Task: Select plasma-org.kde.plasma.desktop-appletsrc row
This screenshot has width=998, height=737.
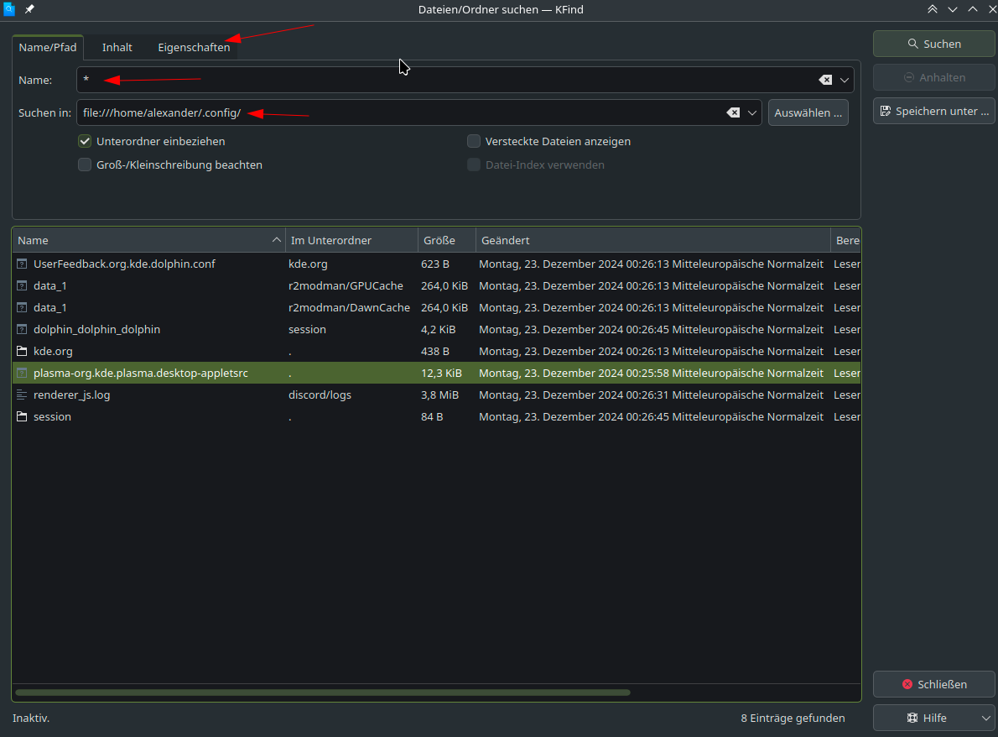Action: pyautogui.click(x=436, y=373)
